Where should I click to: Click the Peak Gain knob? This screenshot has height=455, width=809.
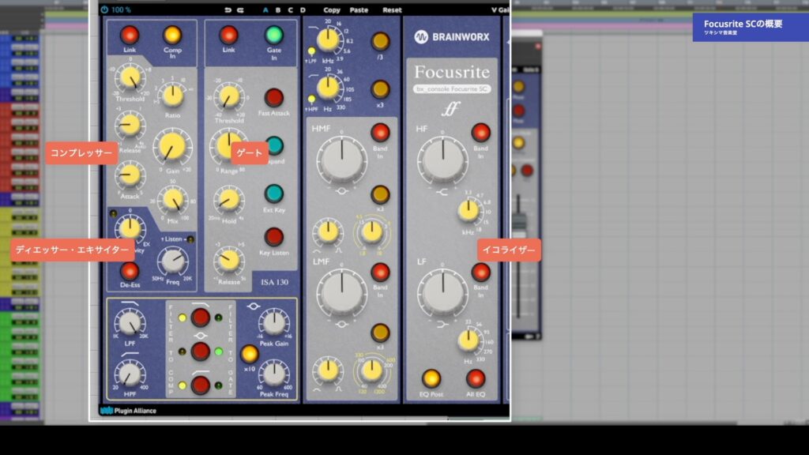[274, 323]
